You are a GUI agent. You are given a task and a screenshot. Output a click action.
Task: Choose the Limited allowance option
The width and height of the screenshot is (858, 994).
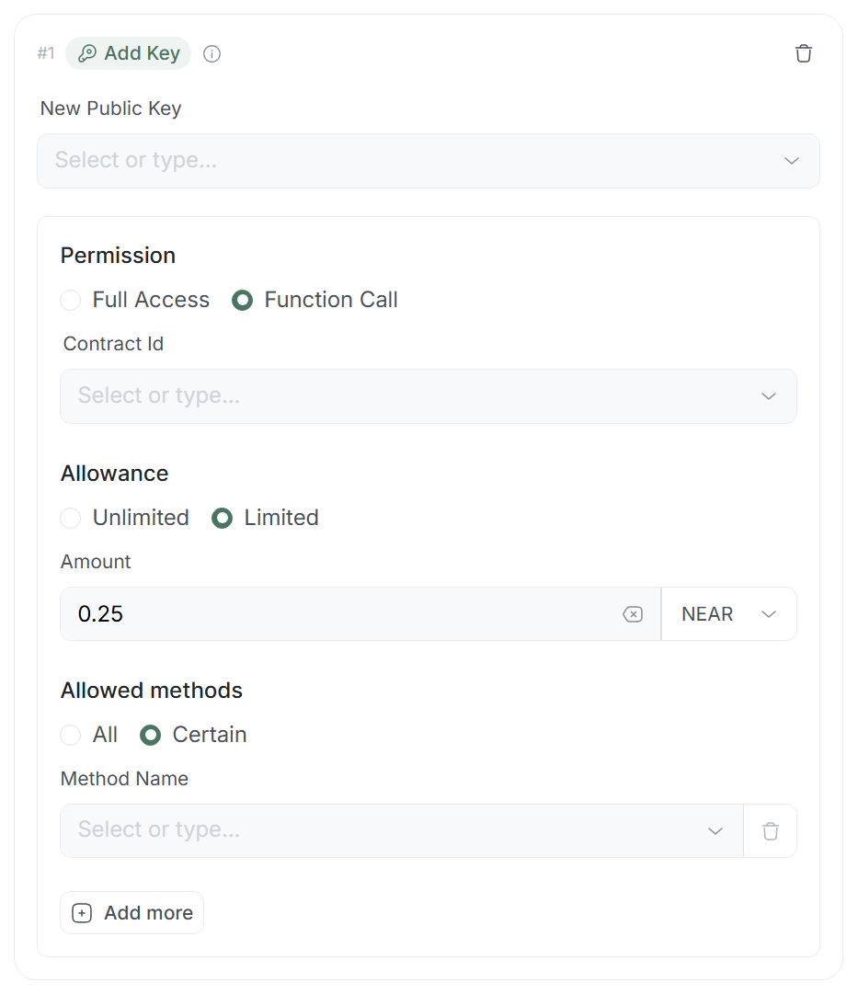coord(223,519)
